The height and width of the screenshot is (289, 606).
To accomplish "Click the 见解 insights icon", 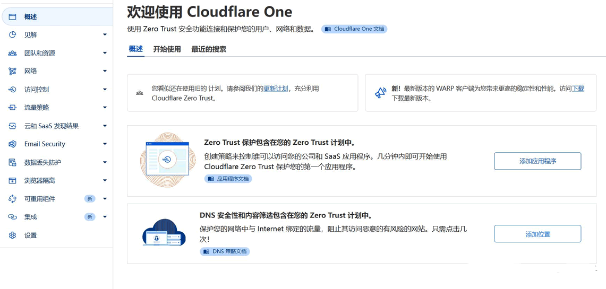I will [x=13, y=35].
